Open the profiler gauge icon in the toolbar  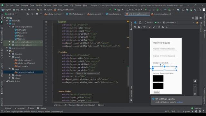click(x=165, y=10)
